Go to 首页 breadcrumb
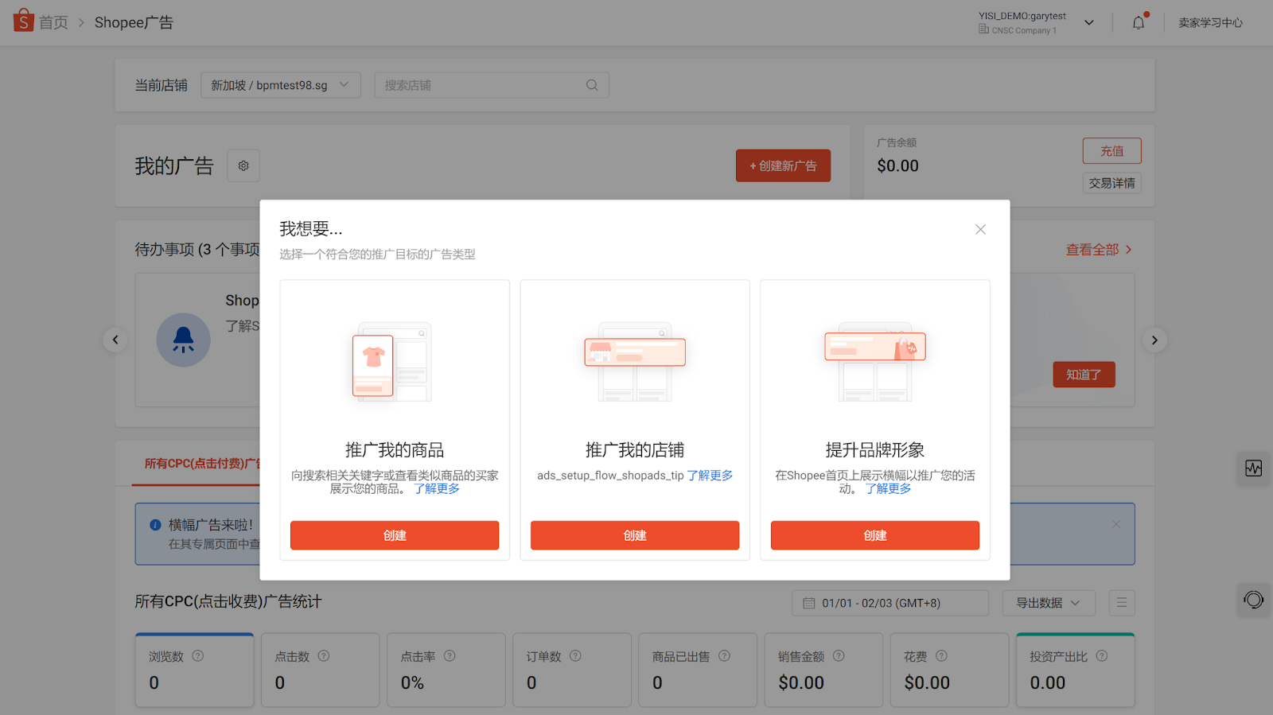 click(53, 22)
